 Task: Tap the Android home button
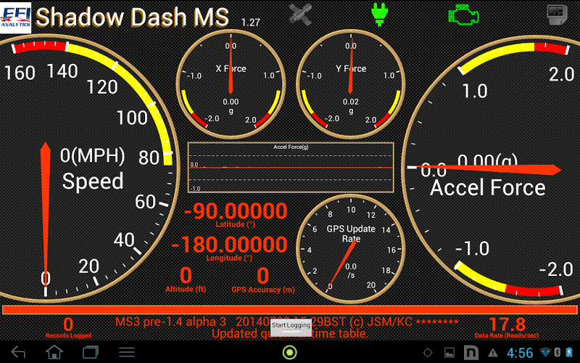tap(54, 352)
